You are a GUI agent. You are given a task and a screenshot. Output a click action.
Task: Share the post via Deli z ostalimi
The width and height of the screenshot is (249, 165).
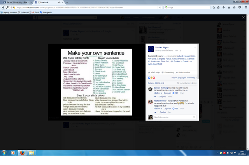point(183,72)
